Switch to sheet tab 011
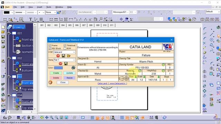 click(x=112, y=25)
